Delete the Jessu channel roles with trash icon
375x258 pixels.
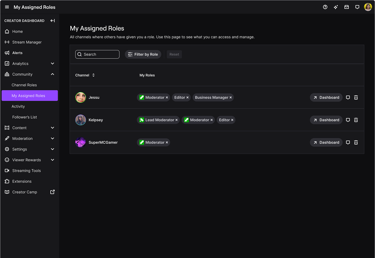pos(356,97)
